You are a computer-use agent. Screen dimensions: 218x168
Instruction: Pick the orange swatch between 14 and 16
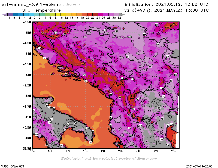74,14
